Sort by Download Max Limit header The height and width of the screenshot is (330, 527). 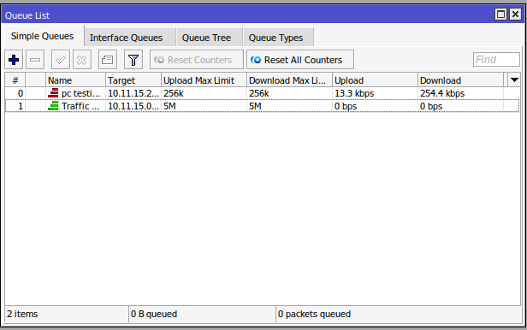(289, 80)
